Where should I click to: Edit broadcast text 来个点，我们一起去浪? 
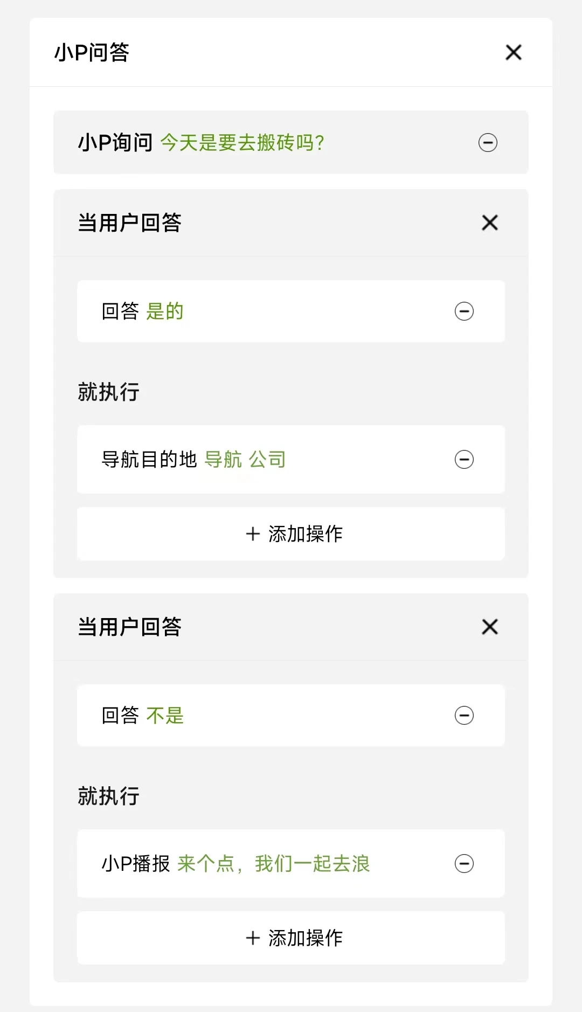274,864
